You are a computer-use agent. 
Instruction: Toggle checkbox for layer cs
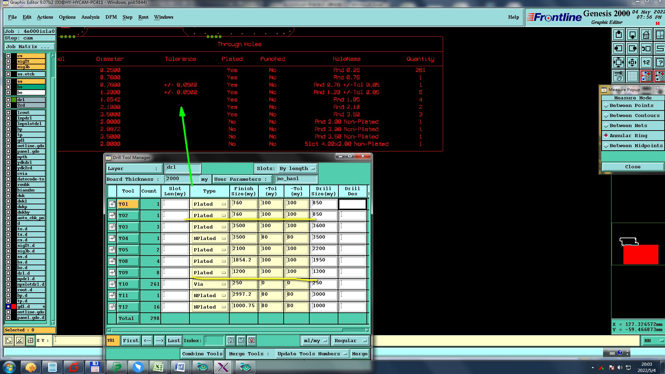pyautogui.click(x=8, y=56)
